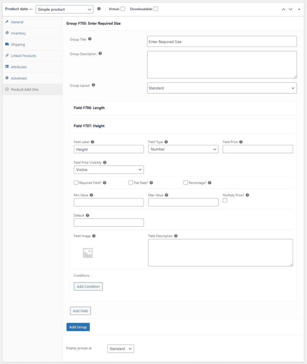The image size is (307, 364).
Task: Click the truck icon beside Shipping
Action: pos(7,44)
